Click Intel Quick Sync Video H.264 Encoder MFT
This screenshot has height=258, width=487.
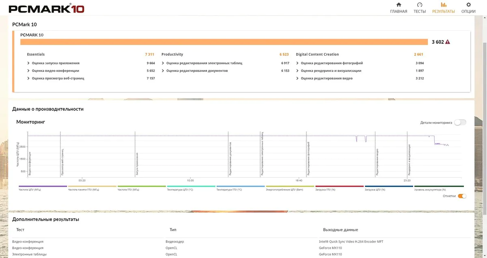coord(351,241)
